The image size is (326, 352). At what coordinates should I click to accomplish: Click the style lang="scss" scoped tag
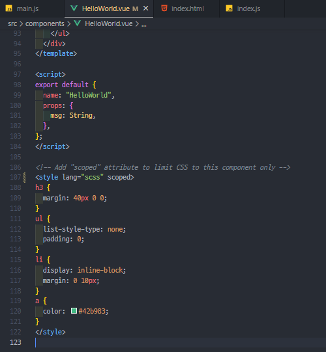(x=85, y=178)
